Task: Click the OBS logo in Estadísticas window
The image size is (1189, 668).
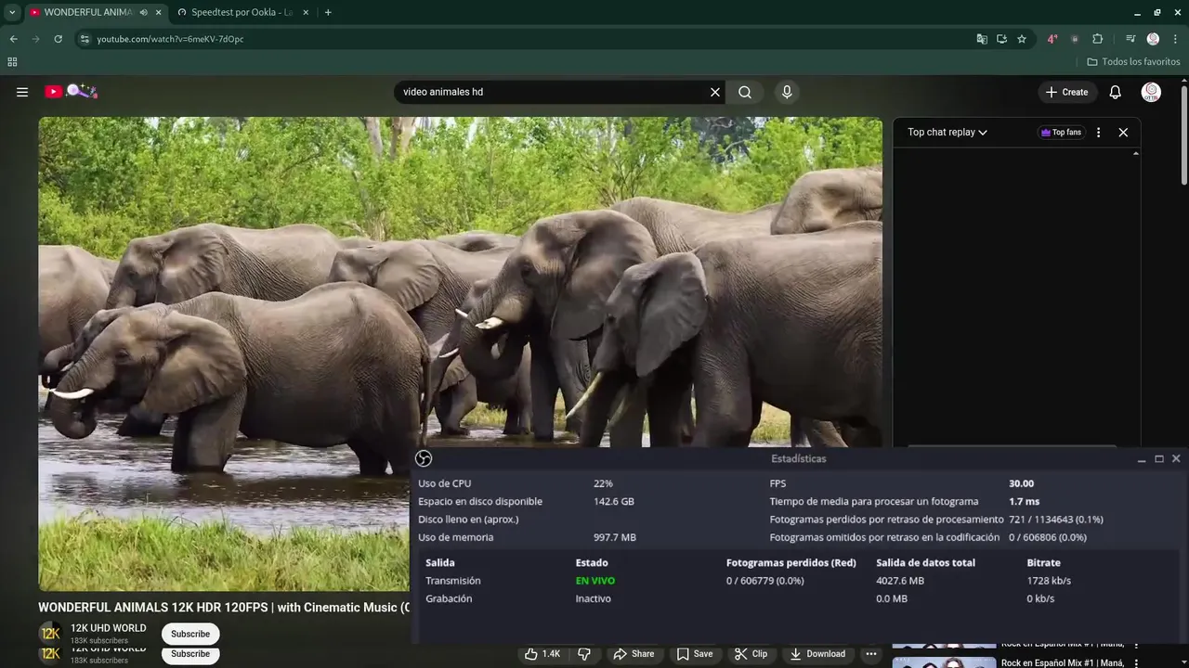Action: (424, 458)
